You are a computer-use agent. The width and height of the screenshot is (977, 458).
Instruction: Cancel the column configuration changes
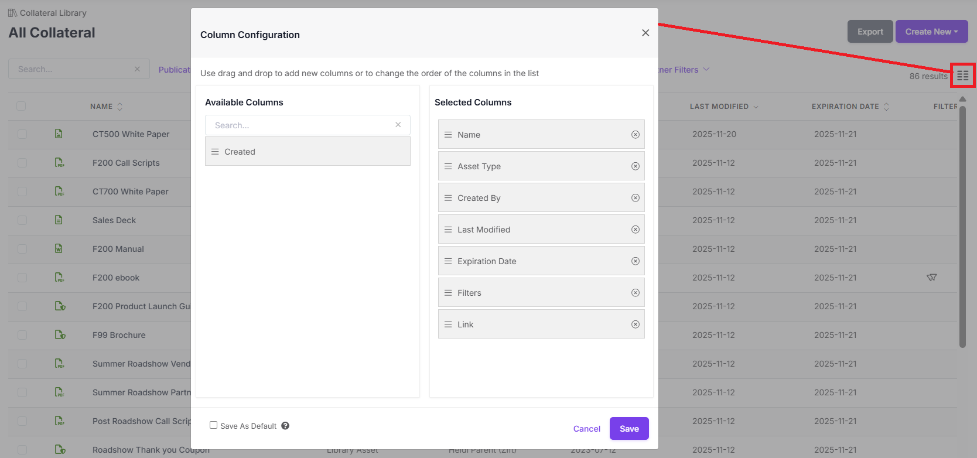point(587,429)
